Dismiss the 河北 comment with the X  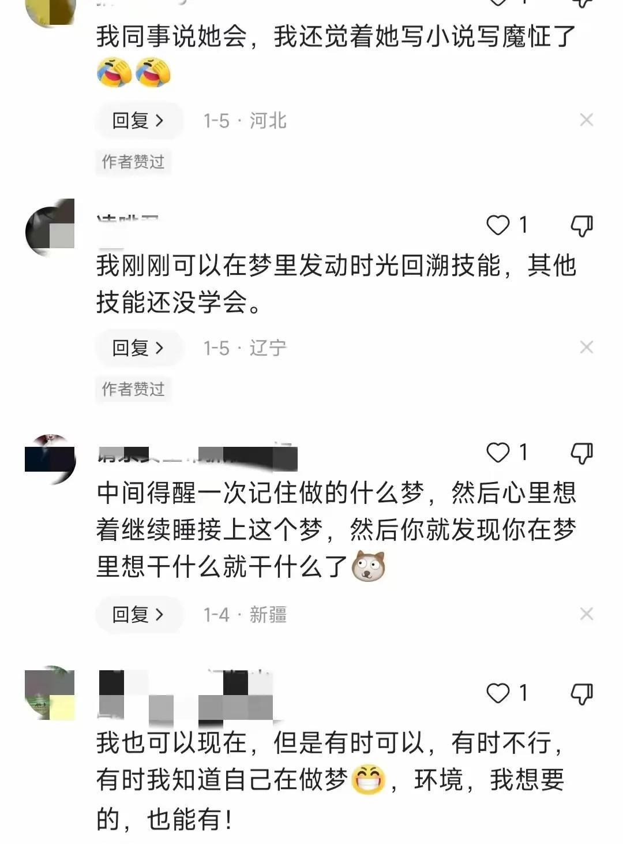click(x=587, y=120)
